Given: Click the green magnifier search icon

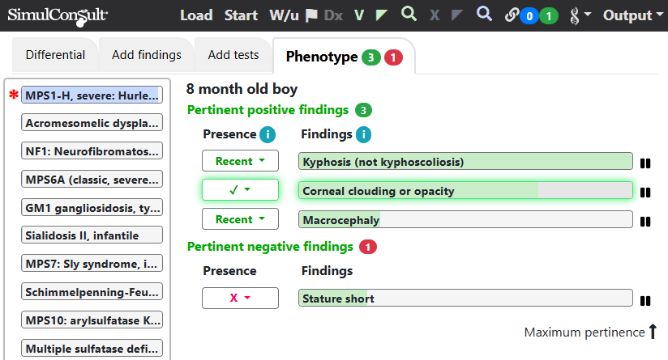Looking at the screenshot, I should coord(409,14).
